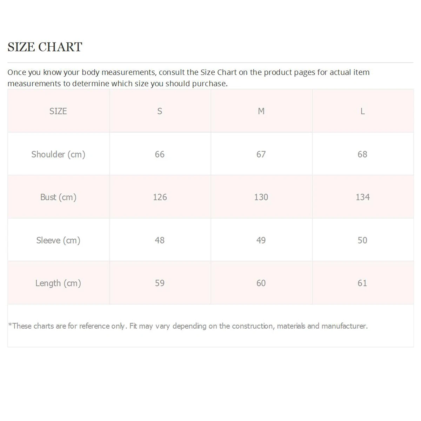The image size is (421, 421).
Task: Select the M size column header
Action: (x=261, y=111)
